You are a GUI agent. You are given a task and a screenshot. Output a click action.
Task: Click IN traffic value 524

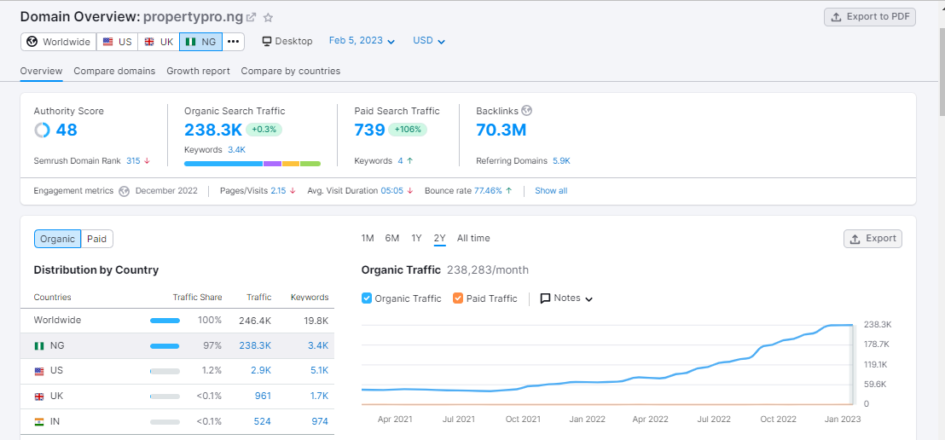[262, 421]
